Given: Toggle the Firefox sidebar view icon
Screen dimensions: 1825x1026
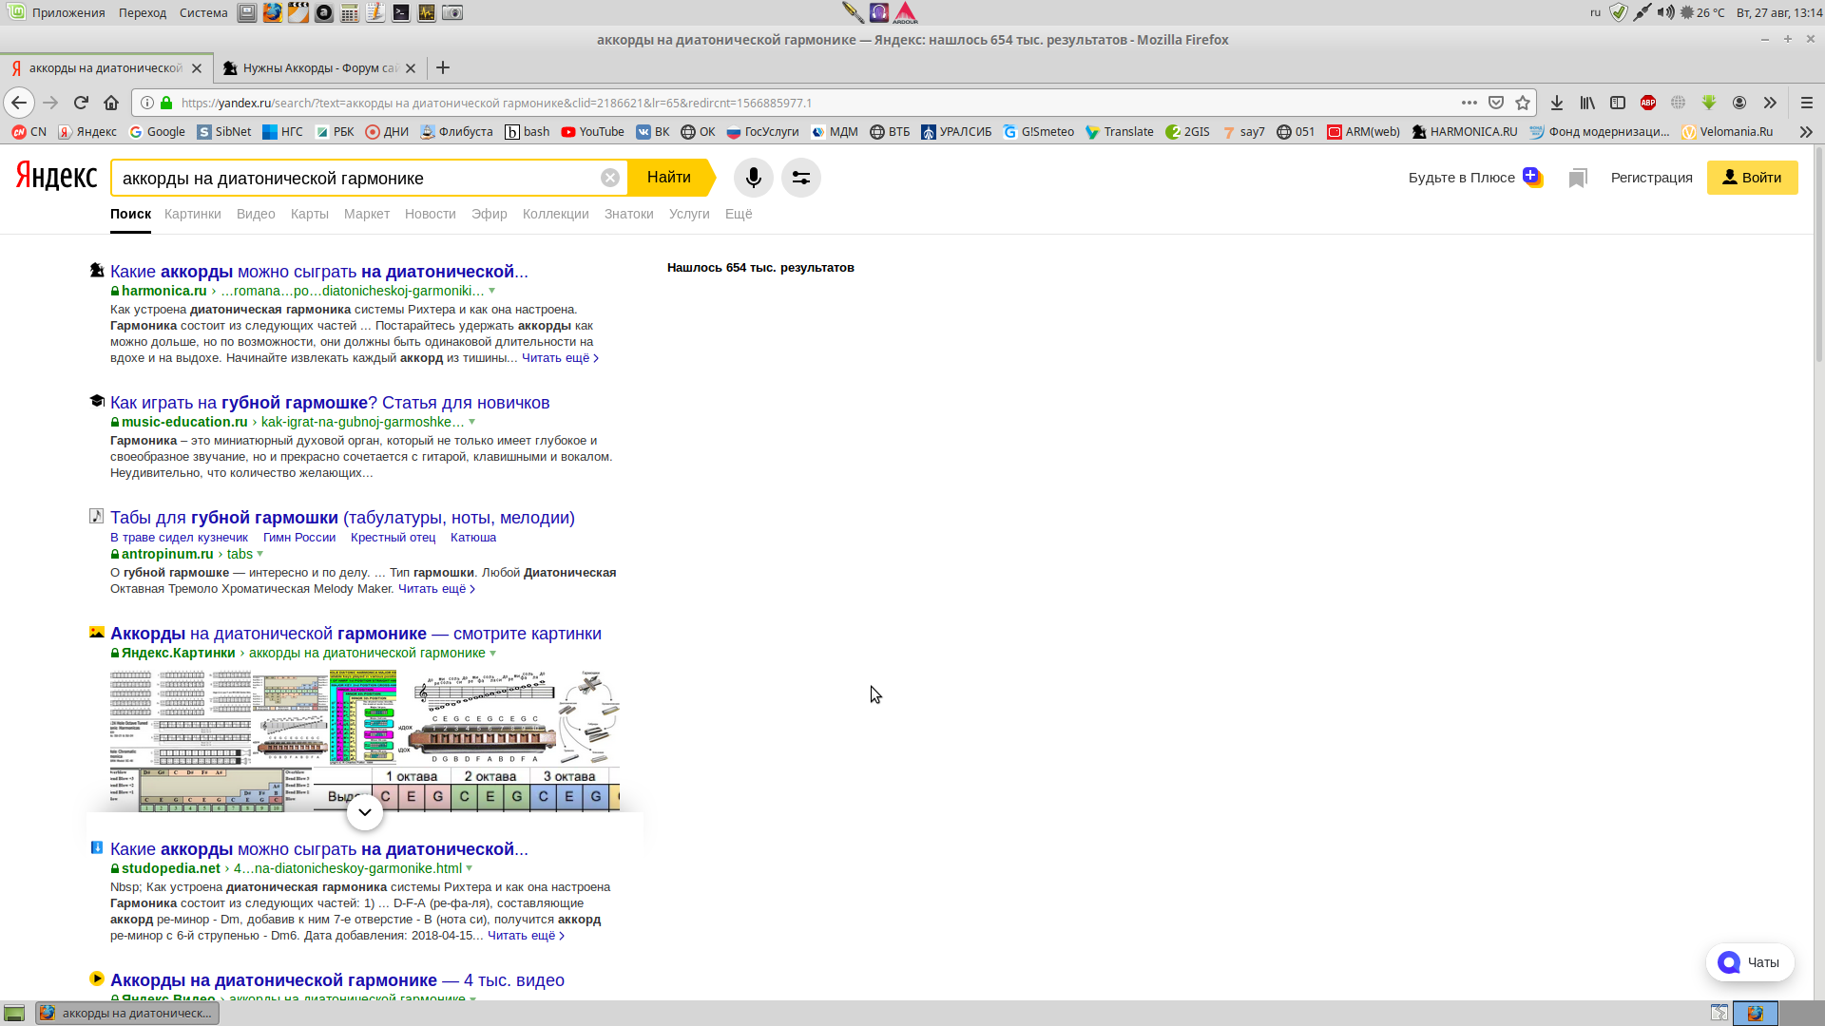Looking at the screenshot, I should [x=1618, y=103].
